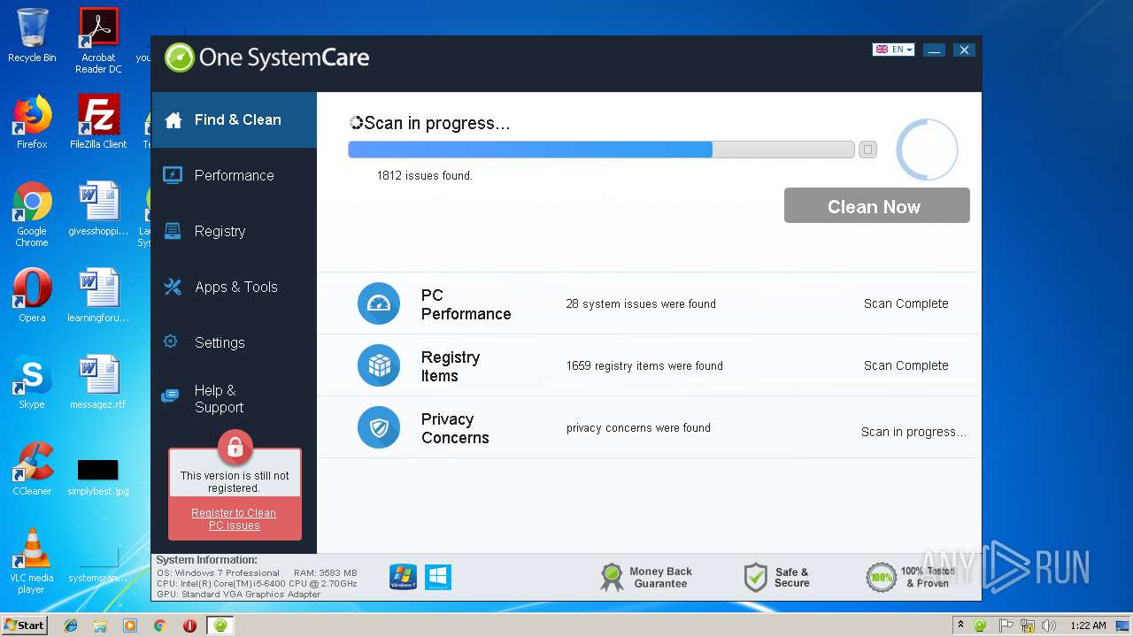Click '1812 issues found.' text
This screenshot has height=637, width=1133.
click(424, 175)
